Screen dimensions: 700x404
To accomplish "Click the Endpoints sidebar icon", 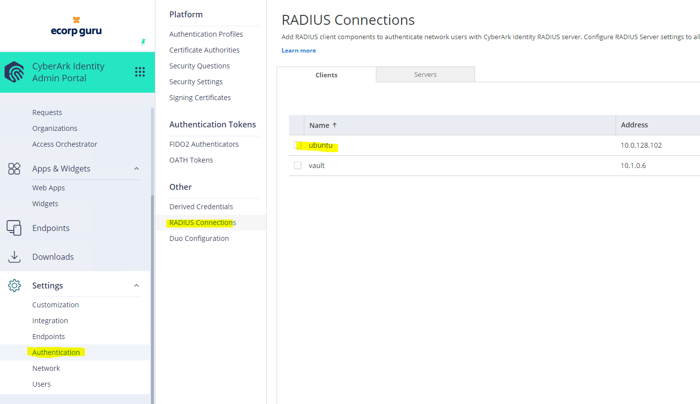I will [x=14, y=228].
